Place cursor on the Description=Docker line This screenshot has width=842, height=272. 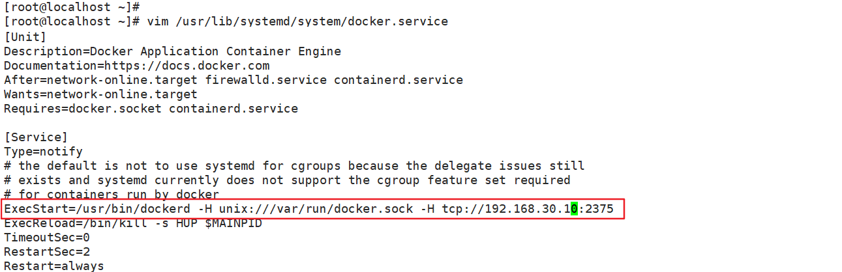pos(172,51)
